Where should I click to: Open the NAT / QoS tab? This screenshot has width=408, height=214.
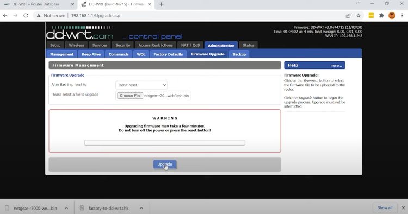pyautogui.click(x=190, y=45)
